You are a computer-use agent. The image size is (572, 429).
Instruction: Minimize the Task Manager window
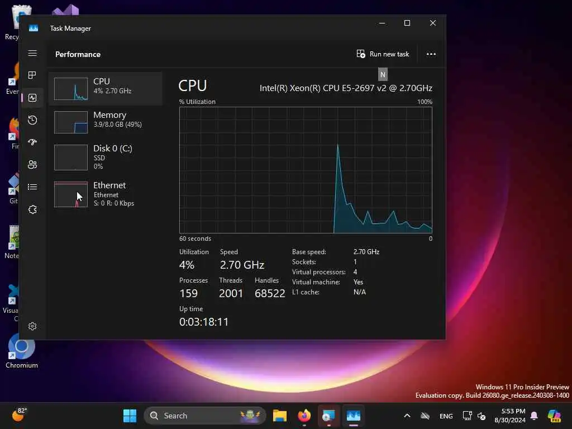pos(382,23)
